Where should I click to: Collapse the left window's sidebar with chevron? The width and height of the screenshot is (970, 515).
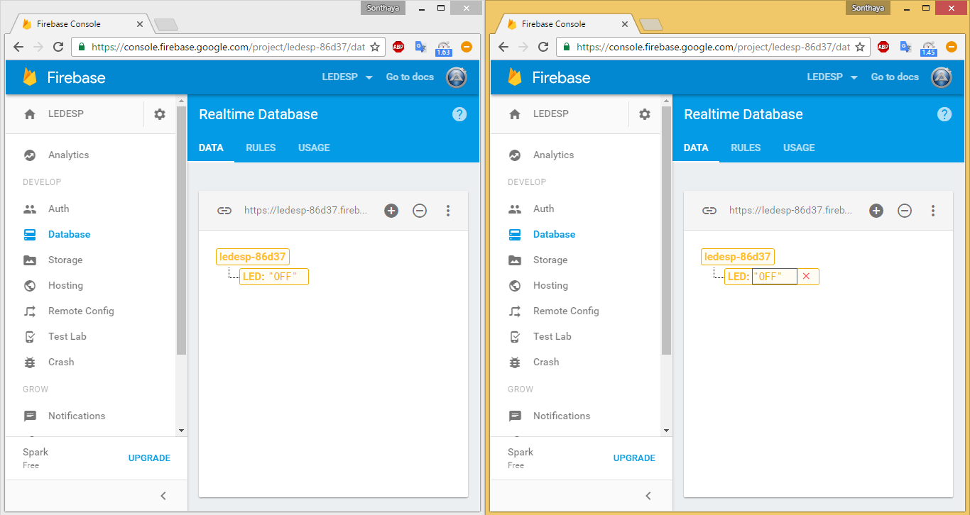pyautogui.click(x=163, y=496)
